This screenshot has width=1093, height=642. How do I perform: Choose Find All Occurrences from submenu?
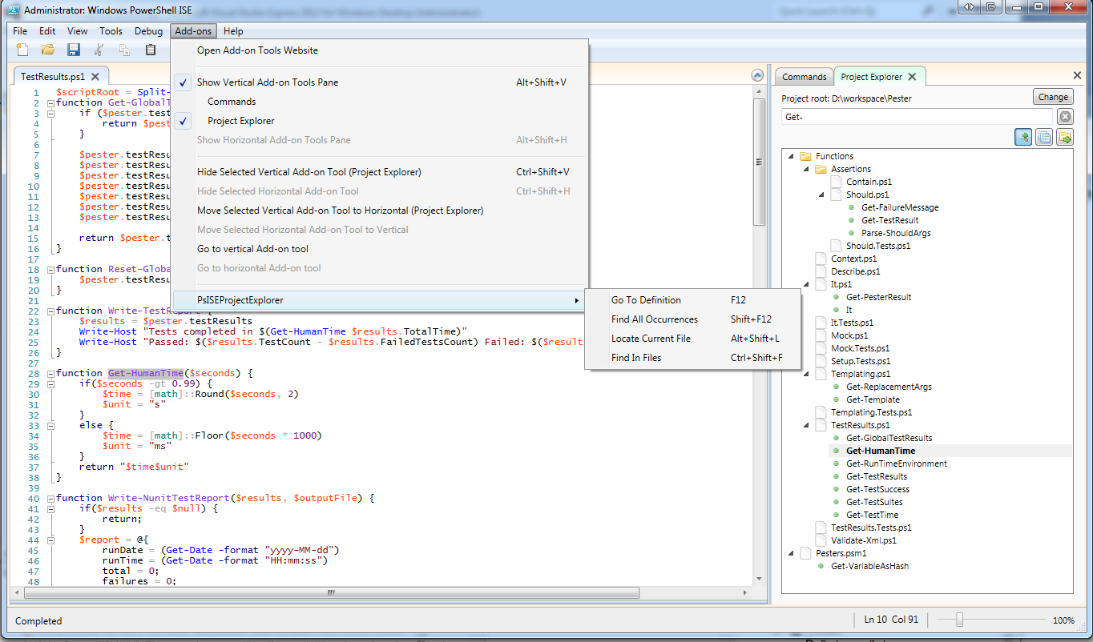[x=693, y=319]
